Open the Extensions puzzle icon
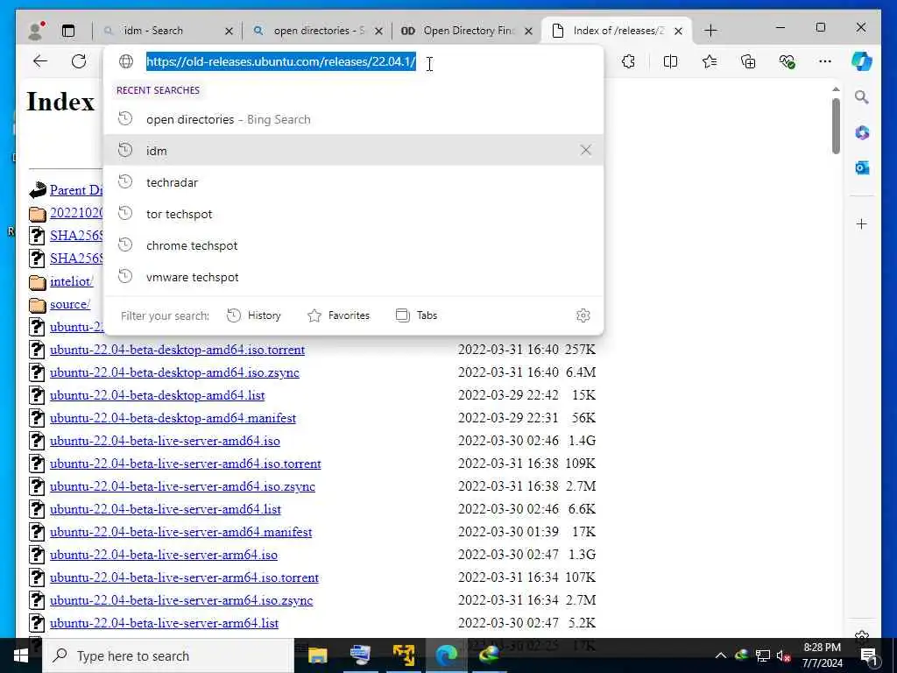 (x=628, y=61)
